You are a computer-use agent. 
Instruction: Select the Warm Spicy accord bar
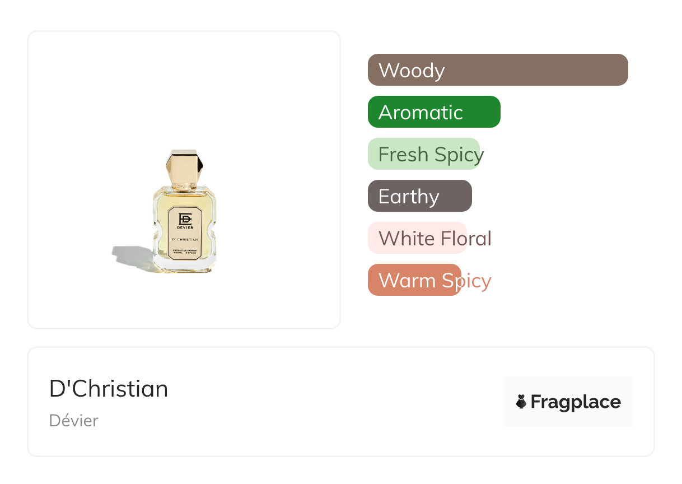coord(414,280)
